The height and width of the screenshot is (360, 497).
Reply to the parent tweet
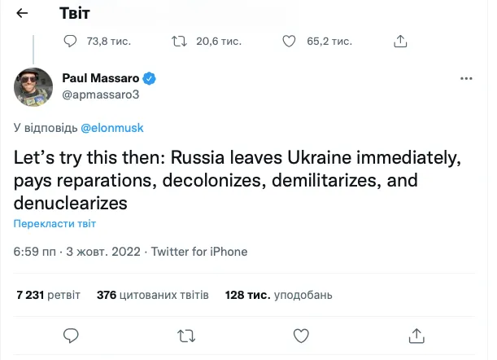(x=71, y=41)
